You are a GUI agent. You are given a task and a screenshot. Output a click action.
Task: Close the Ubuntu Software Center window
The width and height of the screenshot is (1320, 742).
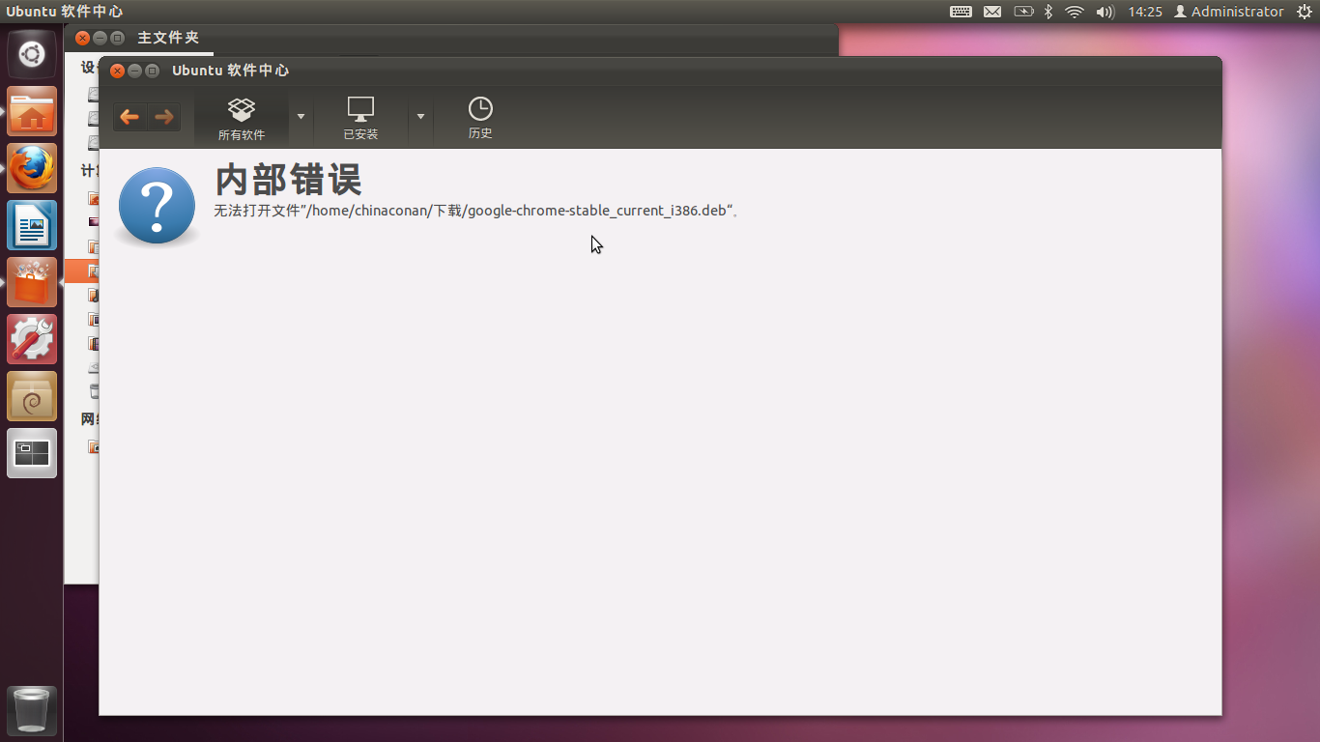[x=118, y=71]
